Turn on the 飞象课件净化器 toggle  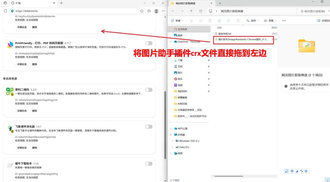(149, 127)
